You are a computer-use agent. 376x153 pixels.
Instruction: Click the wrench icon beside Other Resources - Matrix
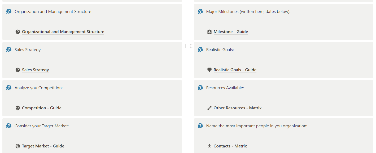pyautogui.click(x=209, y=108)
